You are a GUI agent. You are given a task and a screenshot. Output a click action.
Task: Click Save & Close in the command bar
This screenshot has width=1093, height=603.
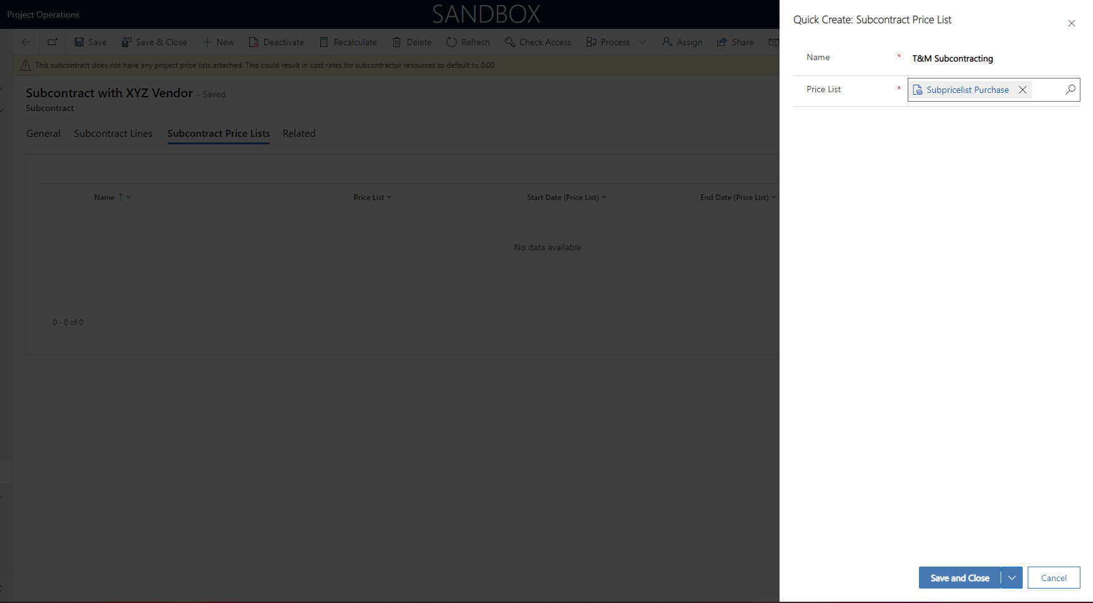tap(154, 42)
